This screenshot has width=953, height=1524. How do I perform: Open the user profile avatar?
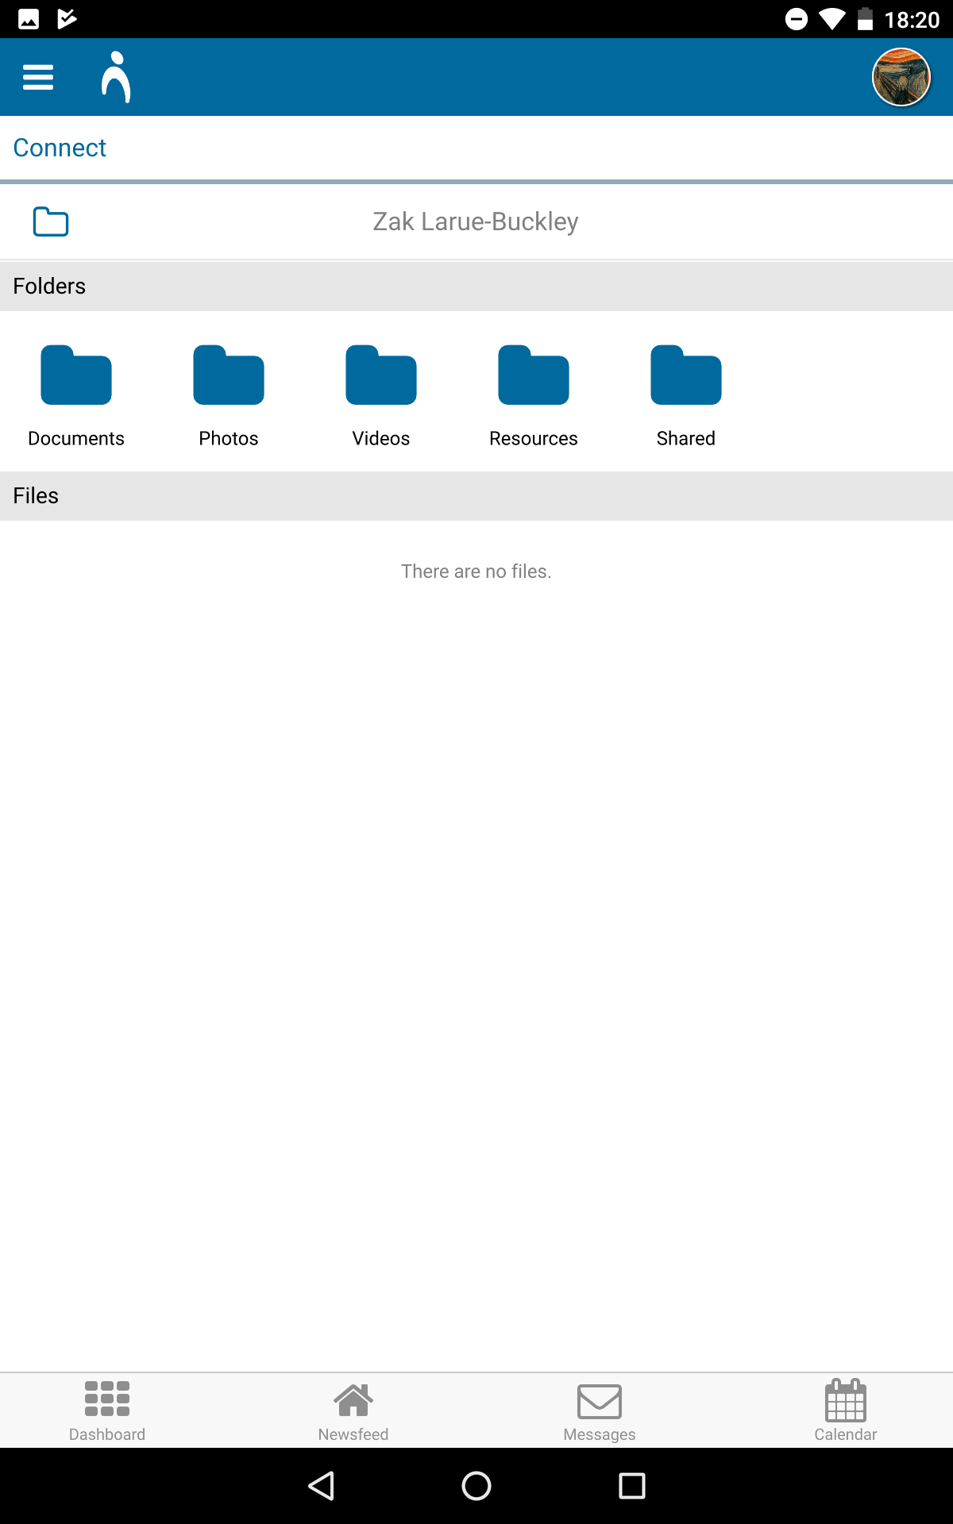[x=901, y=77]
